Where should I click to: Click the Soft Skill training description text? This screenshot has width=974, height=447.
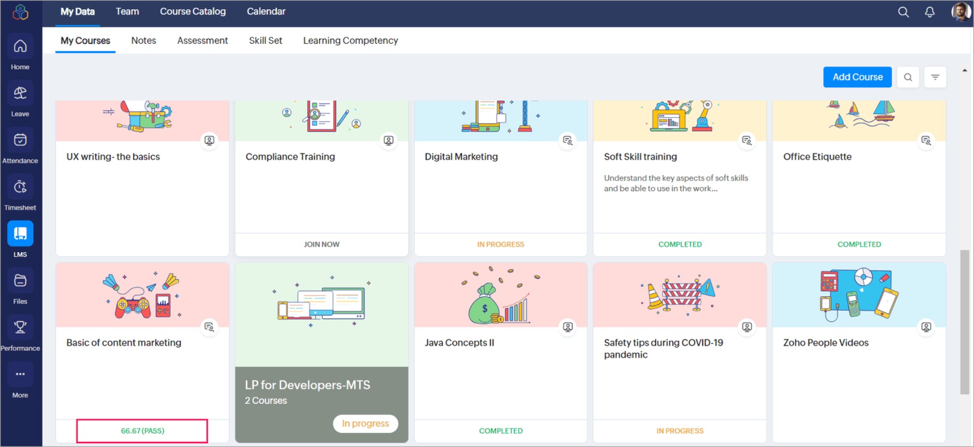(676, 183)
